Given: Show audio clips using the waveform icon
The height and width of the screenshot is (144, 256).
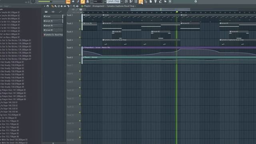Looking at the screenshot, I should coord(53,12).
